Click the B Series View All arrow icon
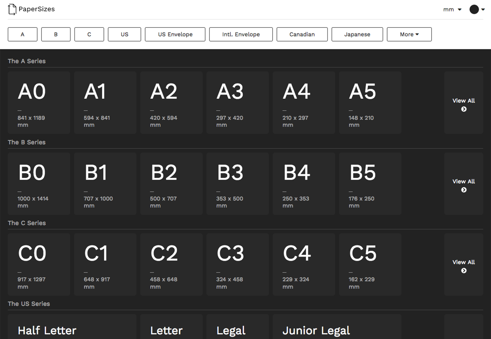491x339 pixels. pyautogui.click(x=464, y=190)
